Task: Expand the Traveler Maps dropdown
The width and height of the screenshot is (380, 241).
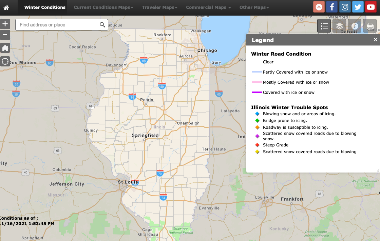Action: [x=159, y=7]
